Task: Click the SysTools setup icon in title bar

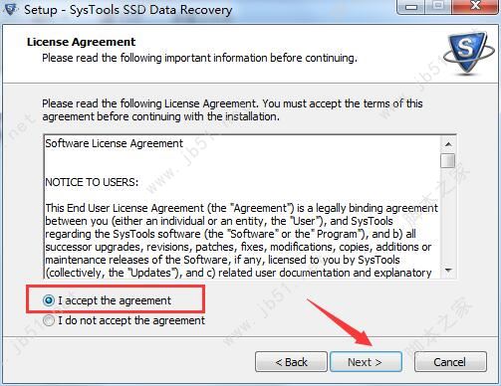Action: click(x=10, y=9)
